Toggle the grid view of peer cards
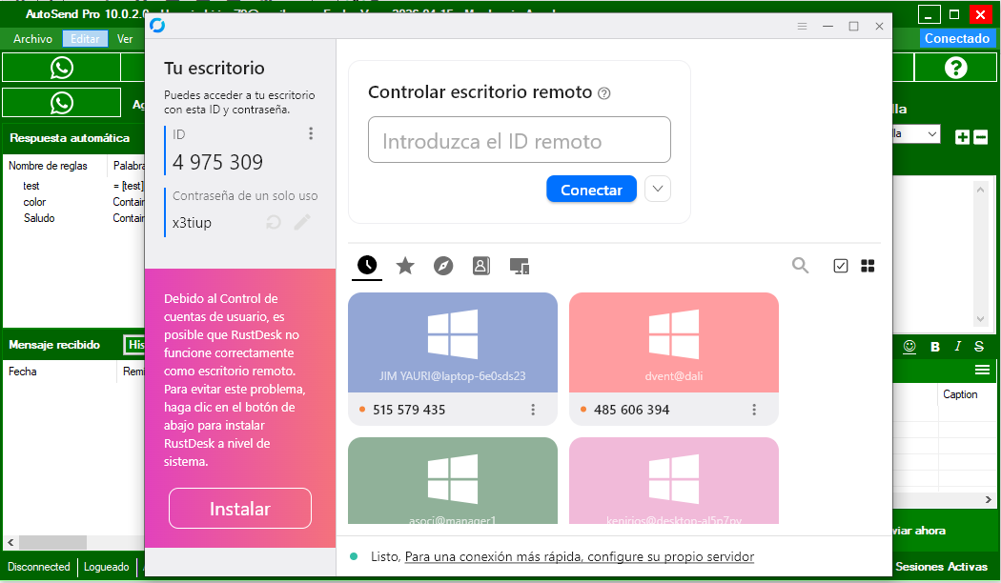The height and width of the screenshot is (583, 1001). coord(868,266)
